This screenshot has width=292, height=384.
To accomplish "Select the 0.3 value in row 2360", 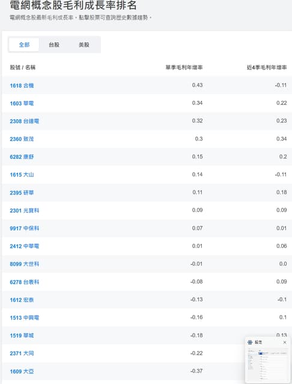I will click(199, 139).
